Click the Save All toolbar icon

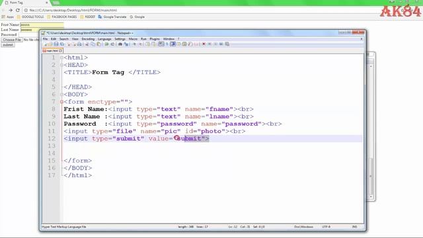click(x=61, y=44)
